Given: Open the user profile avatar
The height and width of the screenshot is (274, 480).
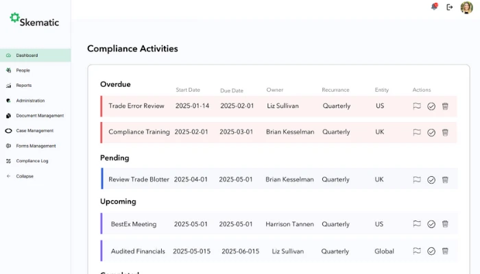Looking at the screenshot, I should point(467,7).
